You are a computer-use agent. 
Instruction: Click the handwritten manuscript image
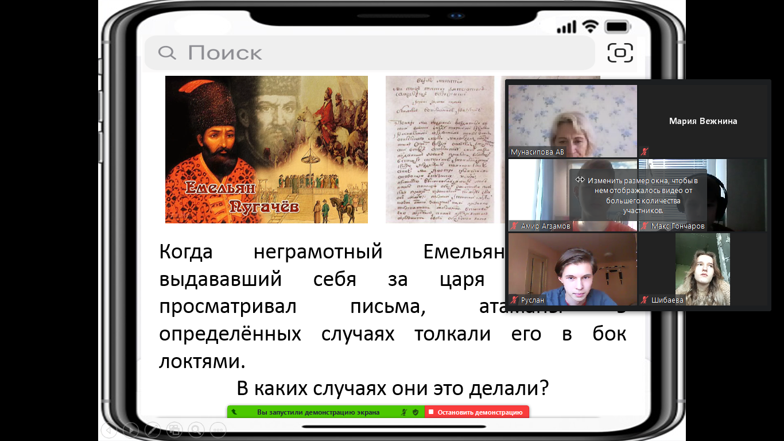[x=440, y=149]
